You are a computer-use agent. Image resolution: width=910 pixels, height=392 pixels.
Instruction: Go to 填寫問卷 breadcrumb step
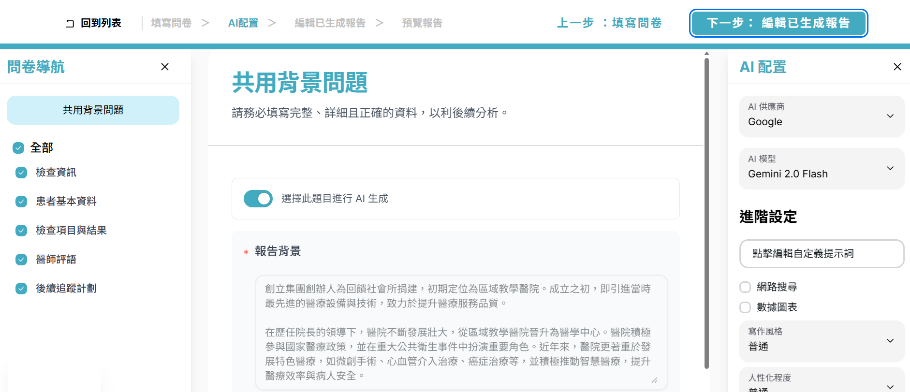(x=171, y=23)
